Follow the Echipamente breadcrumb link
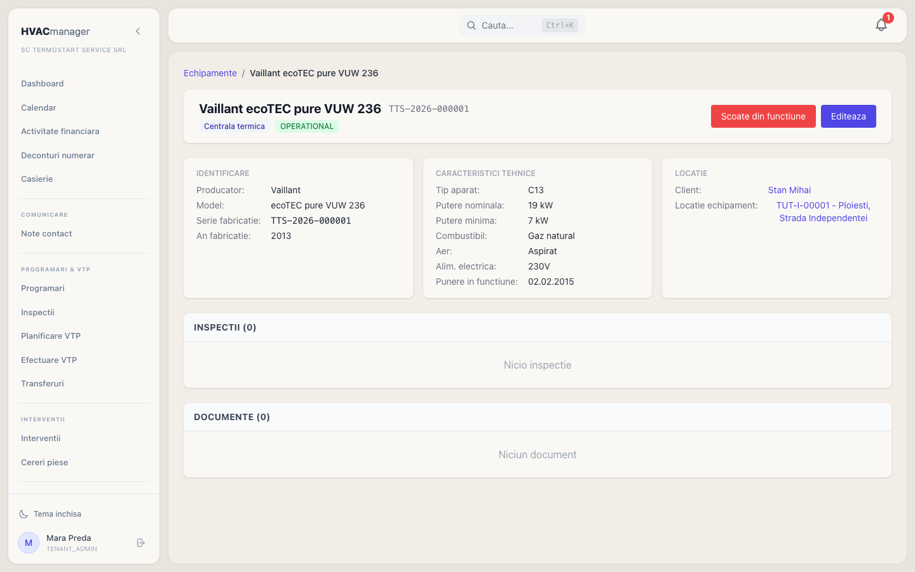The width and height of the screenshot is (915, 572). click(210, 73)
